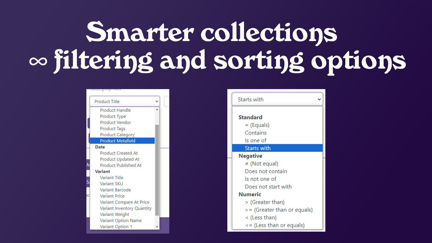Select Product Type from the list
The height and width of the screenshot is (243, 432).
(x=113, y=116)
